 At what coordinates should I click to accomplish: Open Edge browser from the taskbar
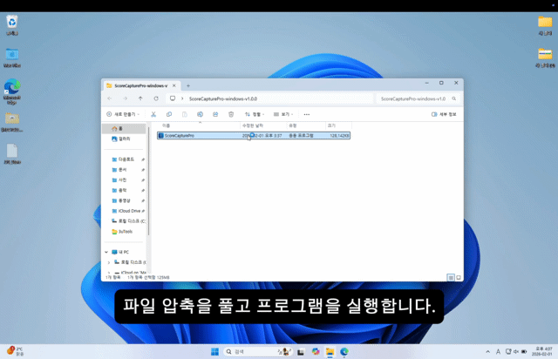point(344,351)
